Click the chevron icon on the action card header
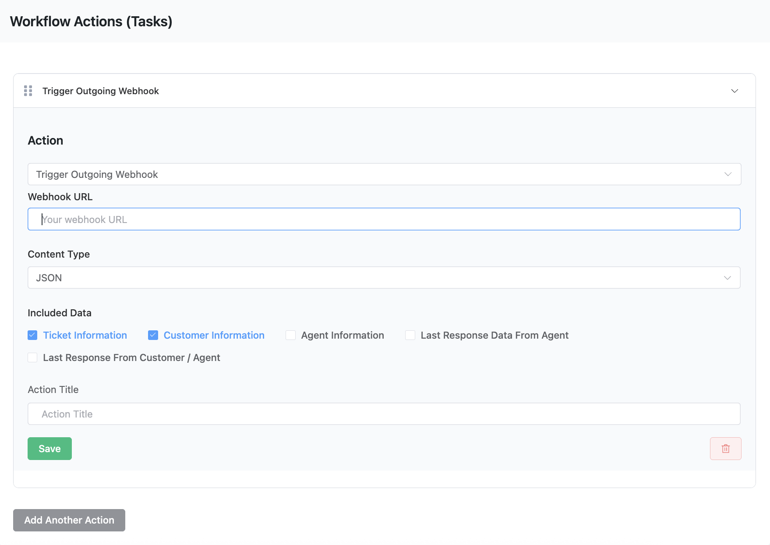Screen dimensions: 770x545 735,91
